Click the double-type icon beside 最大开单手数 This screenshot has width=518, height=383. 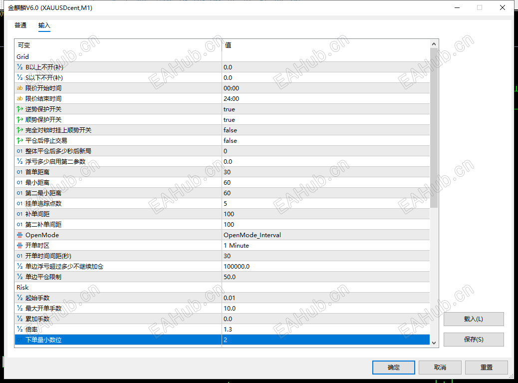[20, 308]
